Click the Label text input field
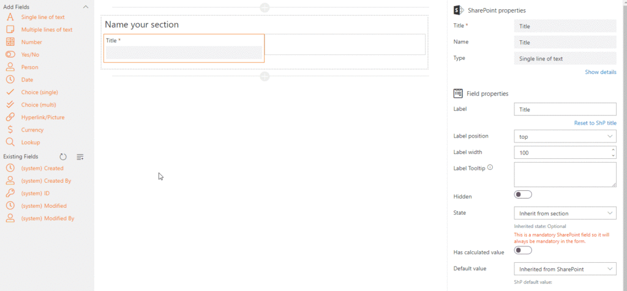This screenshot has width=627, height=291. click(x=565, y=109)
